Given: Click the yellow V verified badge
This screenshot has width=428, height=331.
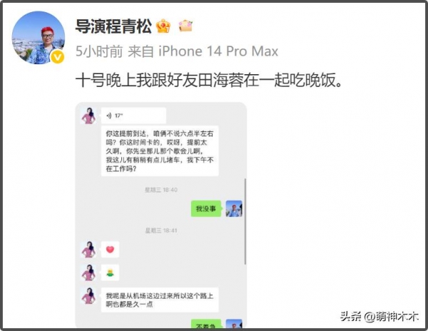Looking at the screenshot, I should click(x=58, y=57).
